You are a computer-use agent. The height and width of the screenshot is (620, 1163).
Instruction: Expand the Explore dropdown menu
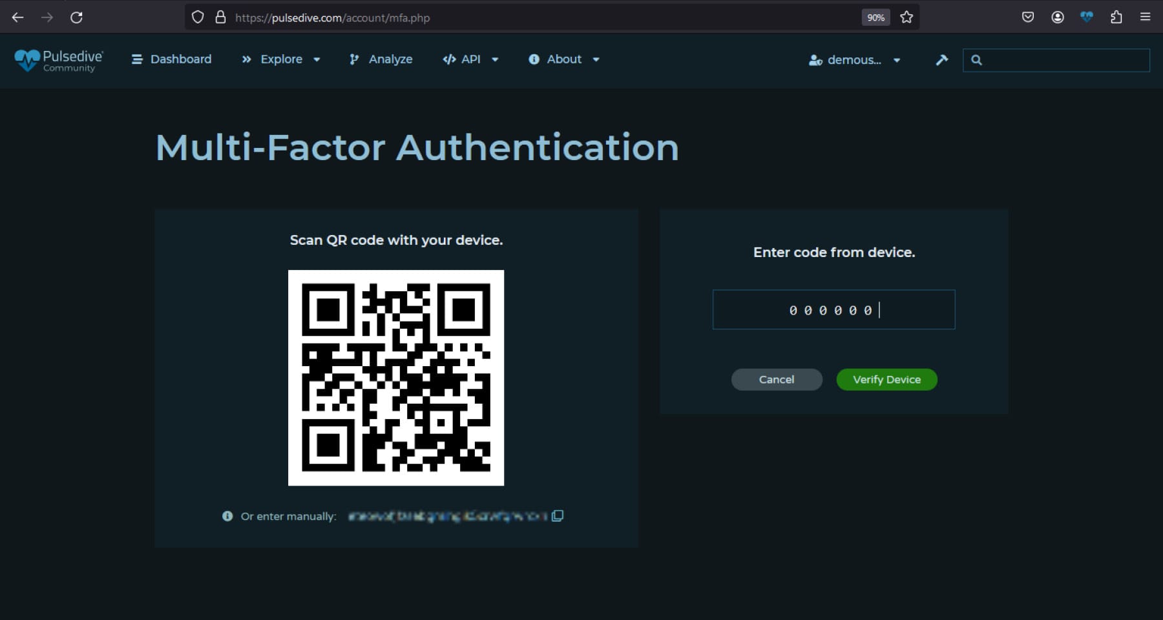click(x=281, y=59)
